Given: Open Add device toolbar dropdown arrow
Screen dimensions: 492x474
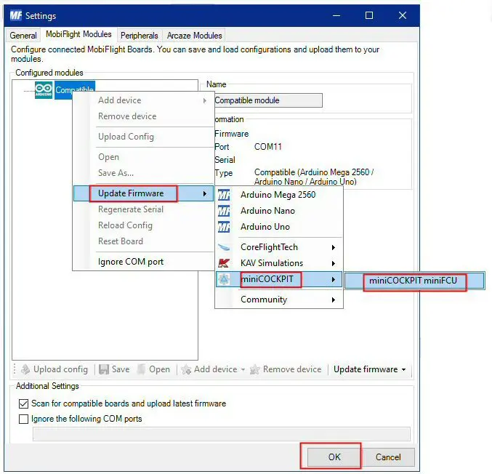Looking at the screenshot, I should [243, 370].
